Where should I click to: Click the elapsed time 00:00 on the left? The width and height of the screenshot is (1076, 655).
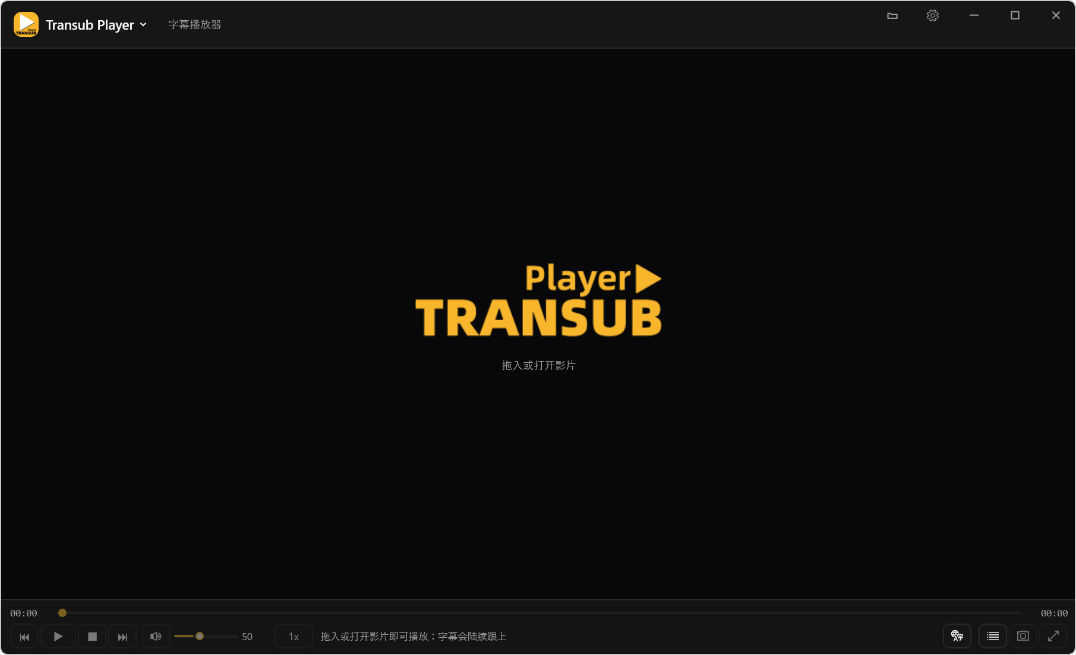click(24, 613)
